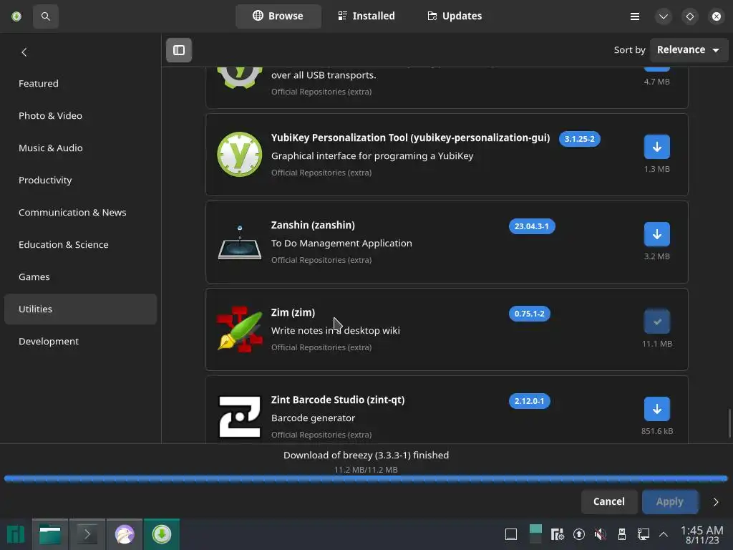This screenshot has height=550, width=733.
Task: Select the Games category
Action: tap(80, 277)
